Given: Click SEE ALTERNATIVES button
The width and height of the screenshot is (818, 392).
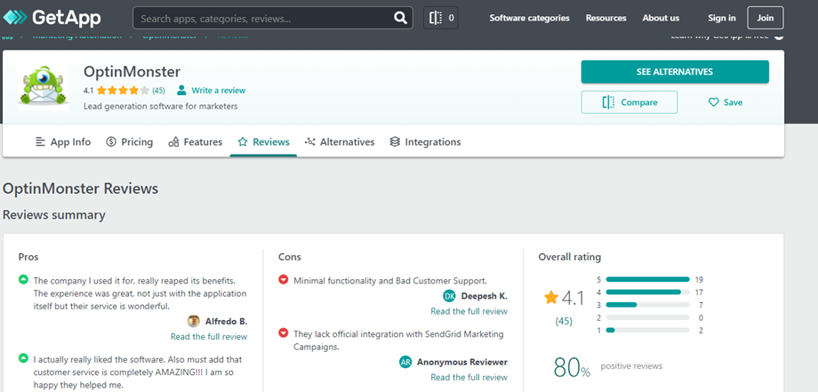Looking at the screenshot, I should tap(675, 72).
